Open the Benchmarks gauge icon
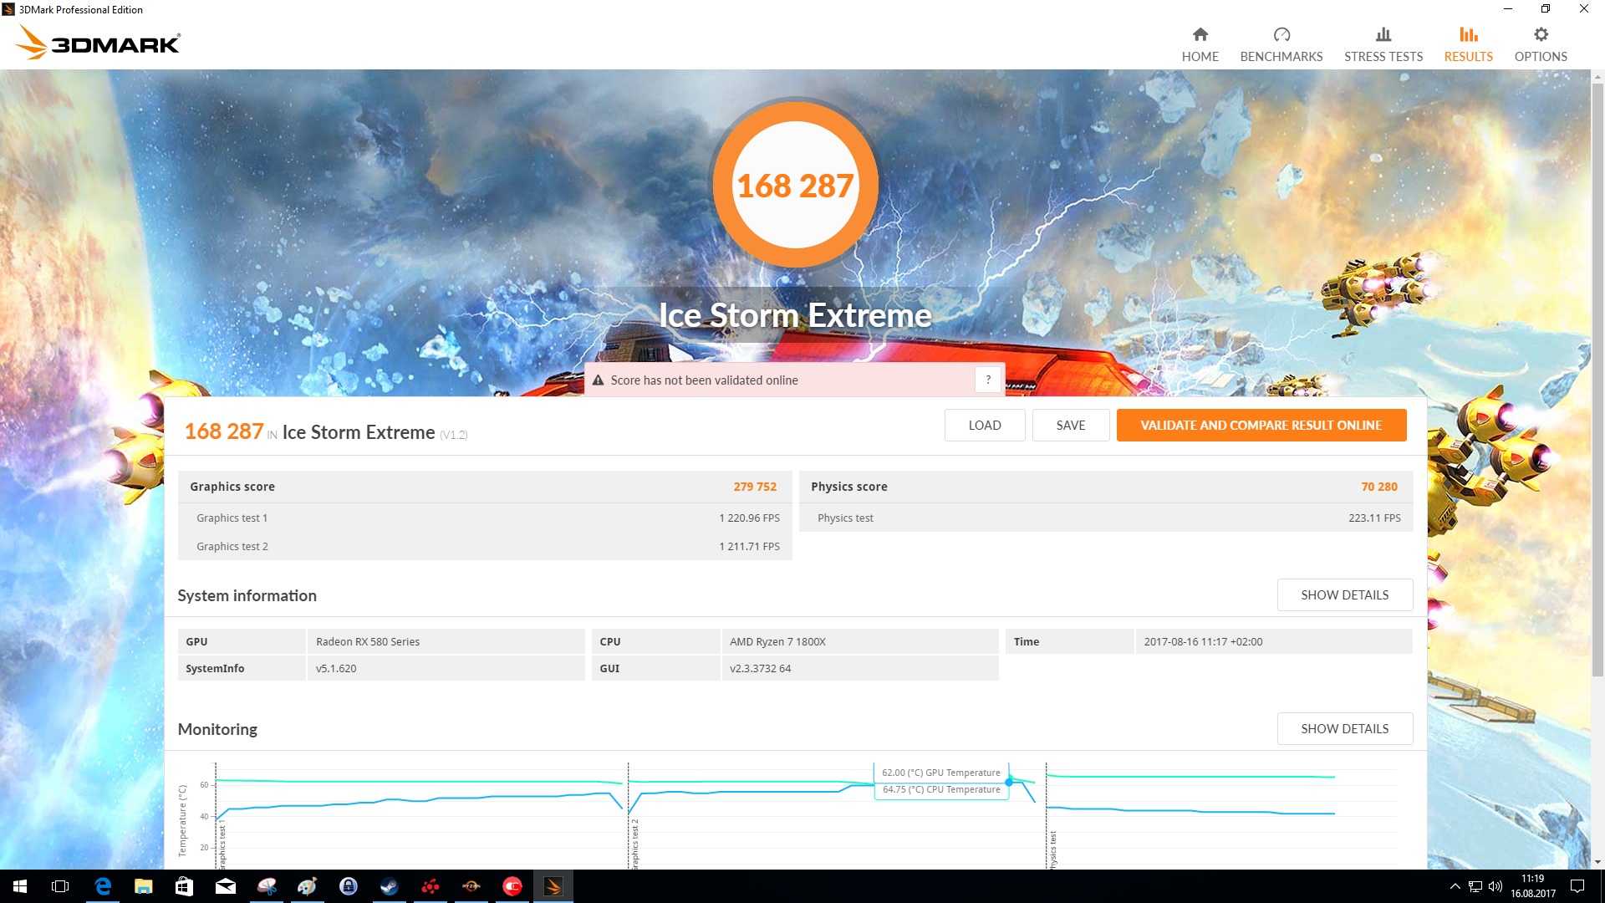Viewport: 1605px width, 903px height. [1281, 34]
